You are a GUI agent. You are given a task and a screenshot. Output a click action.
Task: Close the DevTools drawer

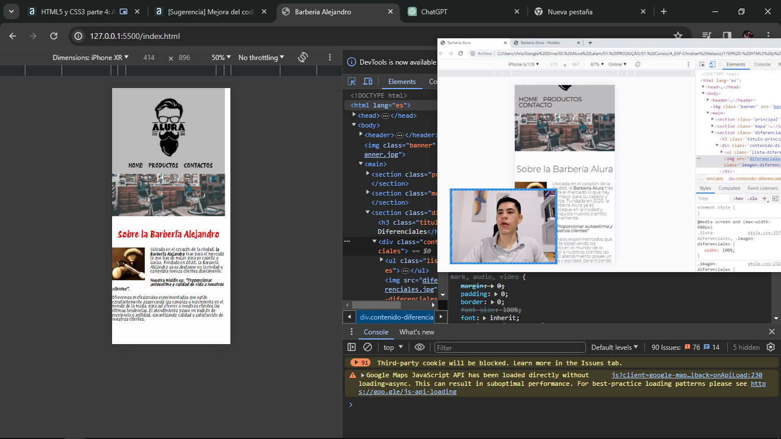tap(771, 332)
